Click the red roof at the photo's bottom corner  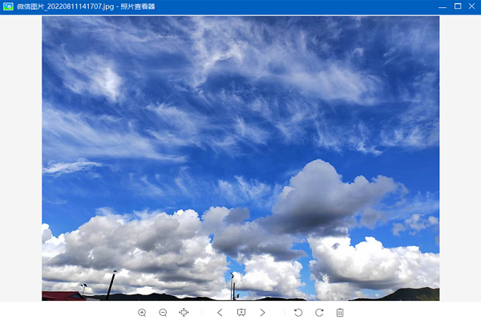tap(62, 296)
